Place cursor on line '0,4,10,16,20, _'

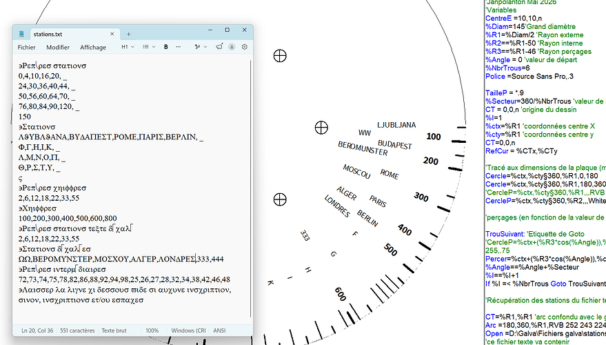tap(43, 76)
